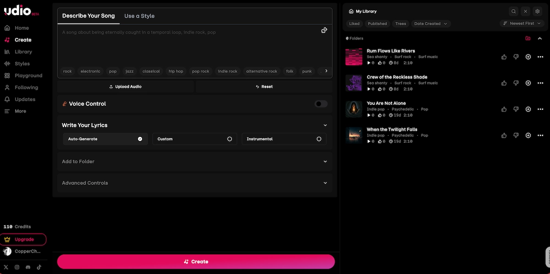550x274 pixels.
Task: Click the new folder icon
Action: tap(528, 38)
